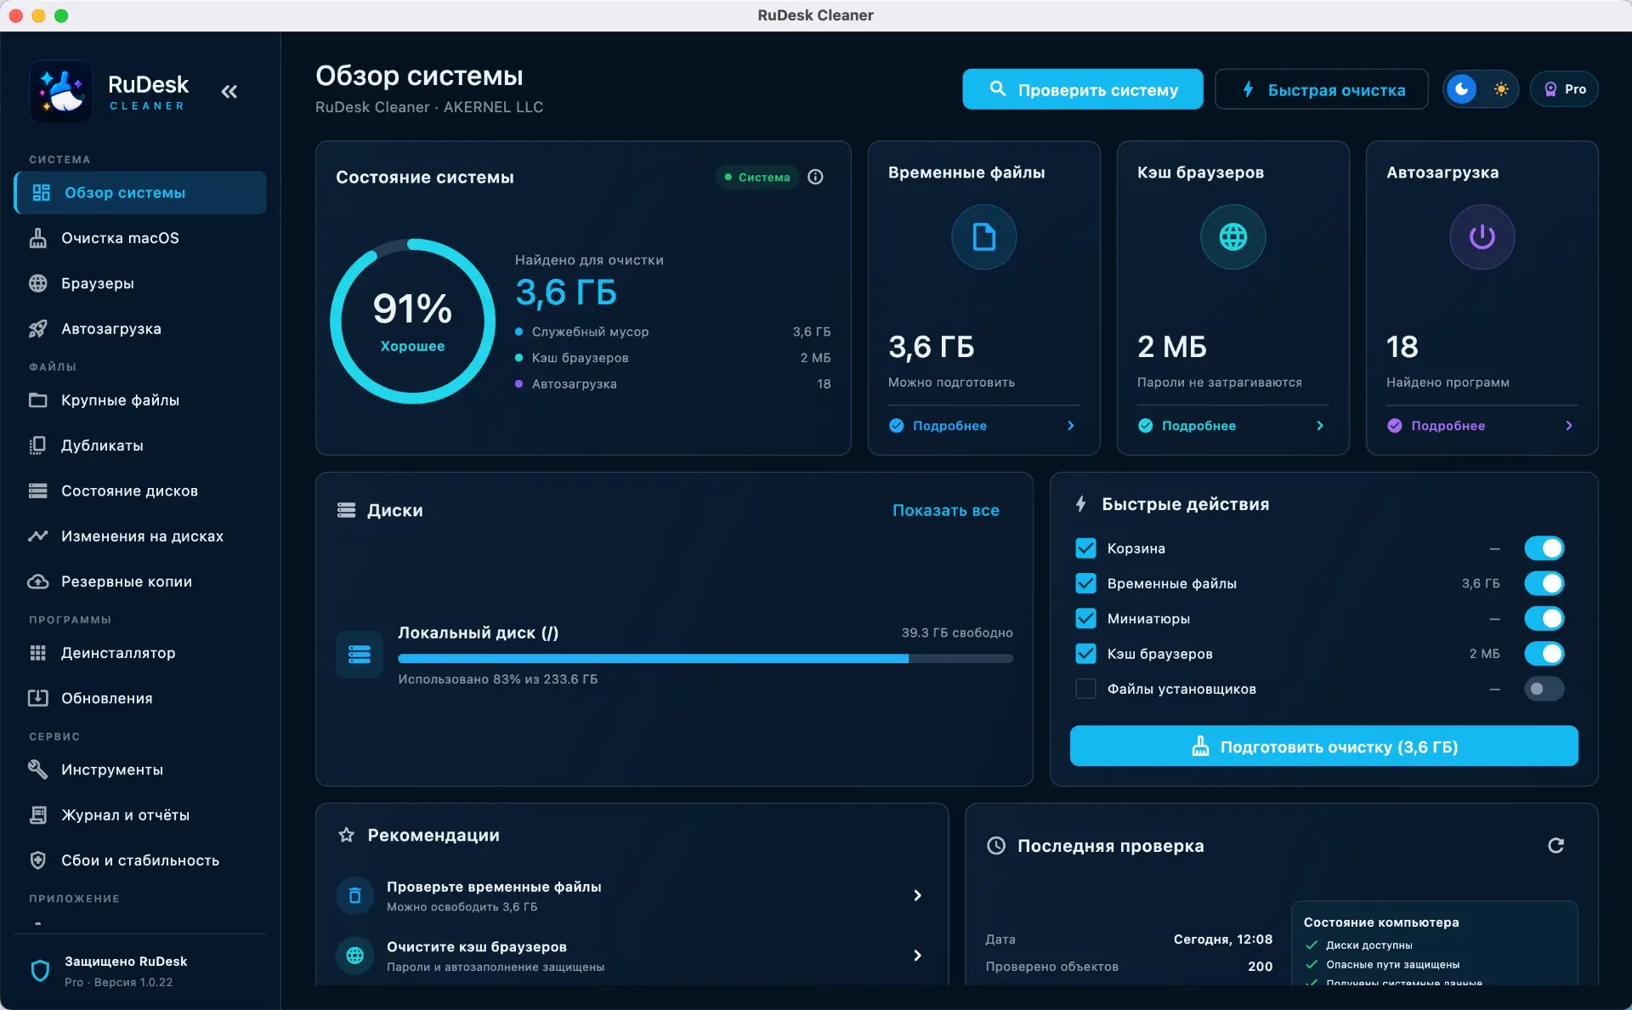This screenshot has width=1632, height=1010.
Task: Enable the Файлы установщиков switch
Action: click(x=1544, y=689)
